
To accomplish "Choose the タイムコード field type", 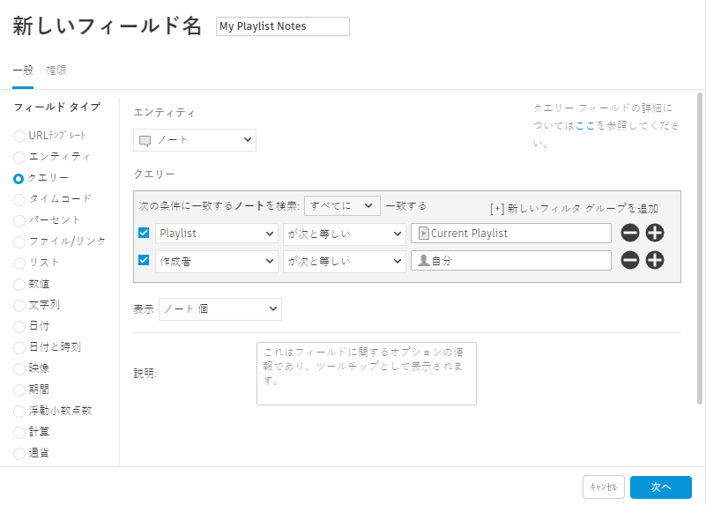I will pyautogui.click(x=19, y=199).
